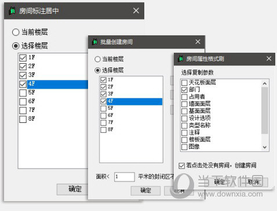This screenshot has width=277, height=211.
Task: Close the 批量创建房间 dialog
Action: click(198, 42)
